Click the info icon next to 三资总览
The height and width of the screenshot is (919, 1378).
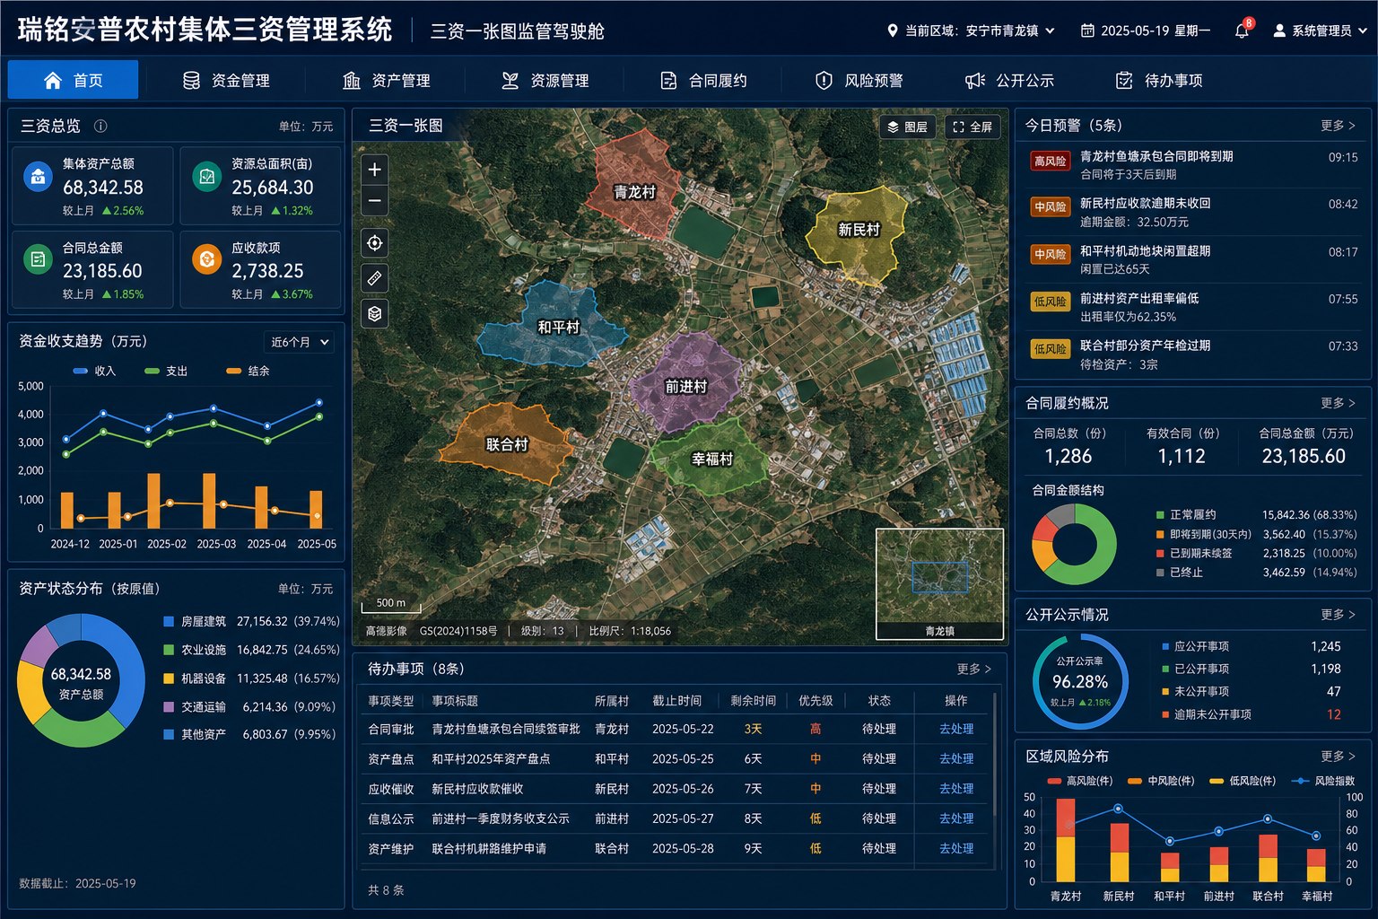tap(100, 127)
